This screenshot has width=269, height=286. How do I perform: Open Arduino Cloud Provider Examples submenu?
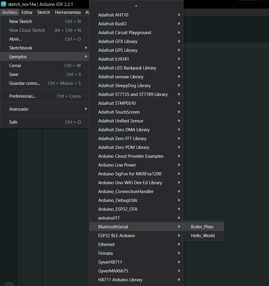(x=136, y=156)
